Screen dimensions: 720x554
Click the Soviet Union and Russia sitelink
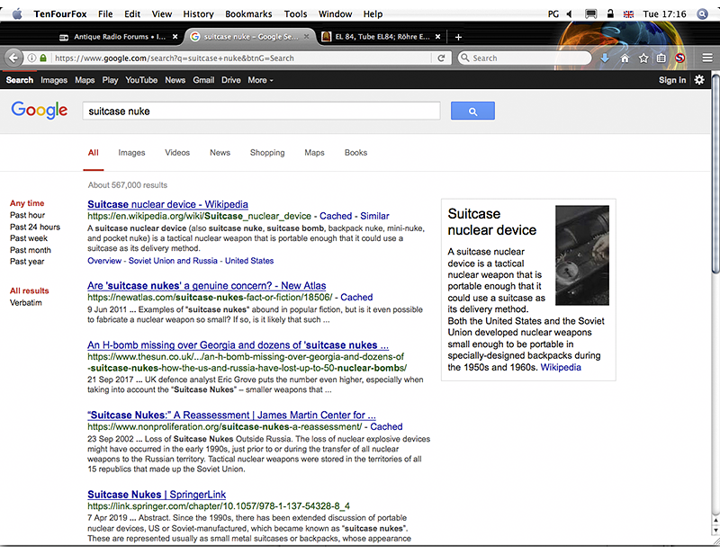coord(173,260)
